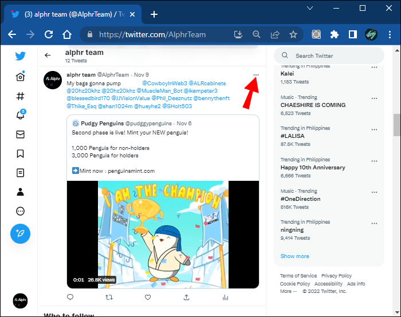The width and height of the screenshot is (401, 317).
Task: Click More footer link
Action: pos(288,291)
